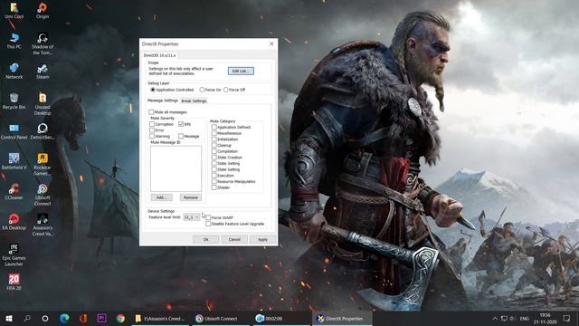Launch FIFA 20 desktop icon
This screenshot has height=326, width=579.
[14, 282]
